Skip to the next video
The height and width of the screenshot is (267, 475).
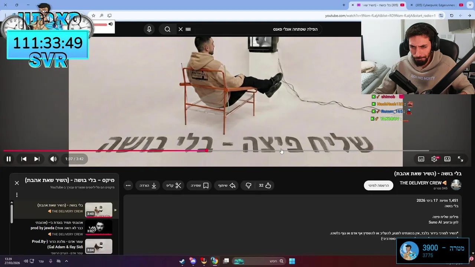(37, 159)
